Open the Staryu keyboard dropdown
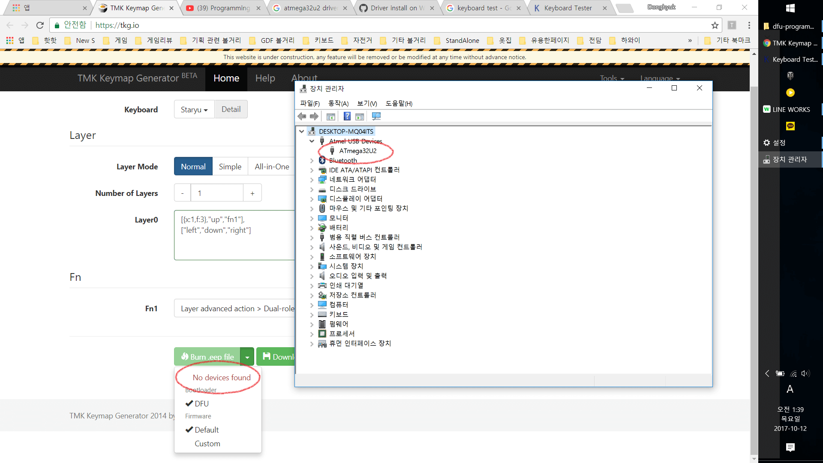 [194, 109]
